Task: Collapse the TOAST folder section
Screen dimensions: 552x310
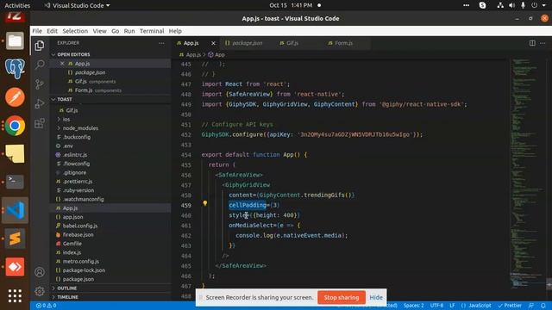Action: pos(65,99)
